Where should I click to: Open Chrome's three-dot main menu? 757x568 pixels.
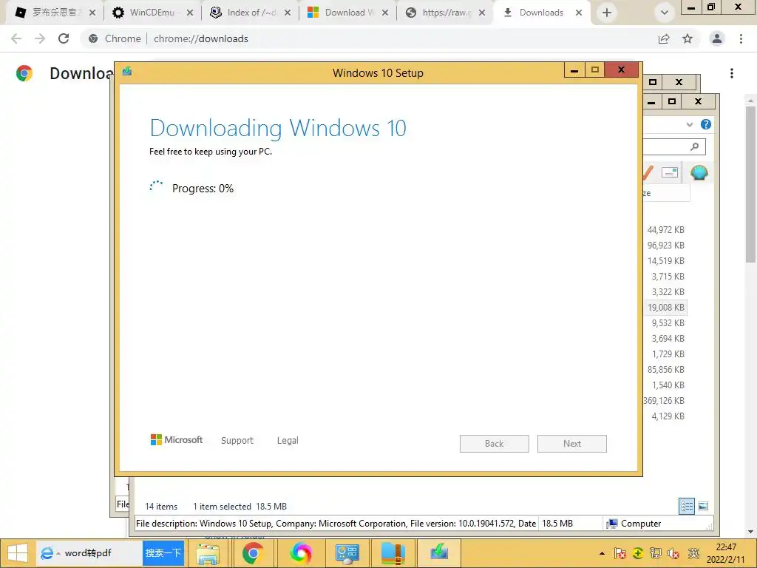[x=741, y=38]
